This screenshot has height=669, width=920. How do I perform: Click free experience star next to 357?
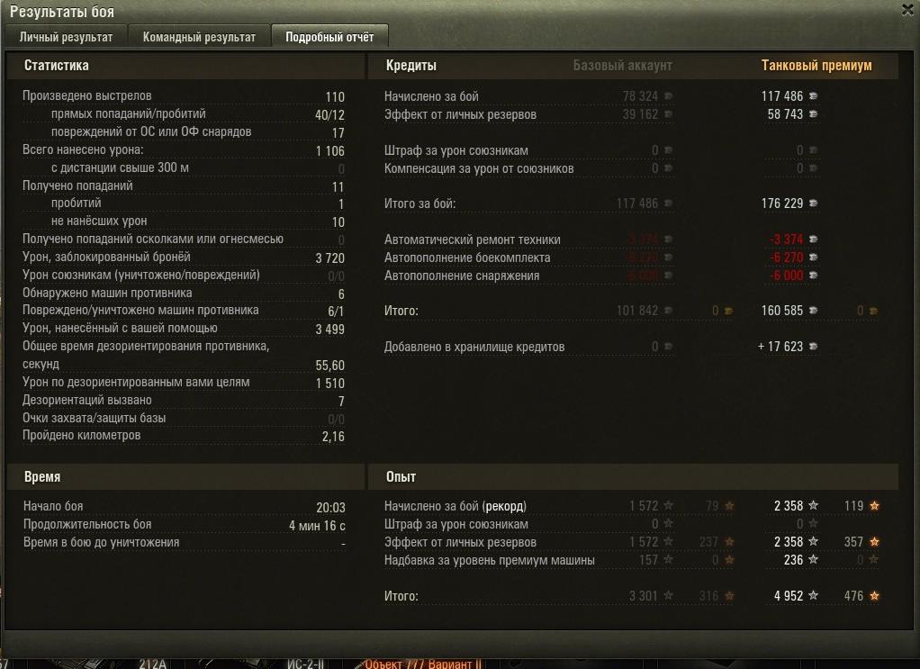pyautogui.click(x=874, y=542)
